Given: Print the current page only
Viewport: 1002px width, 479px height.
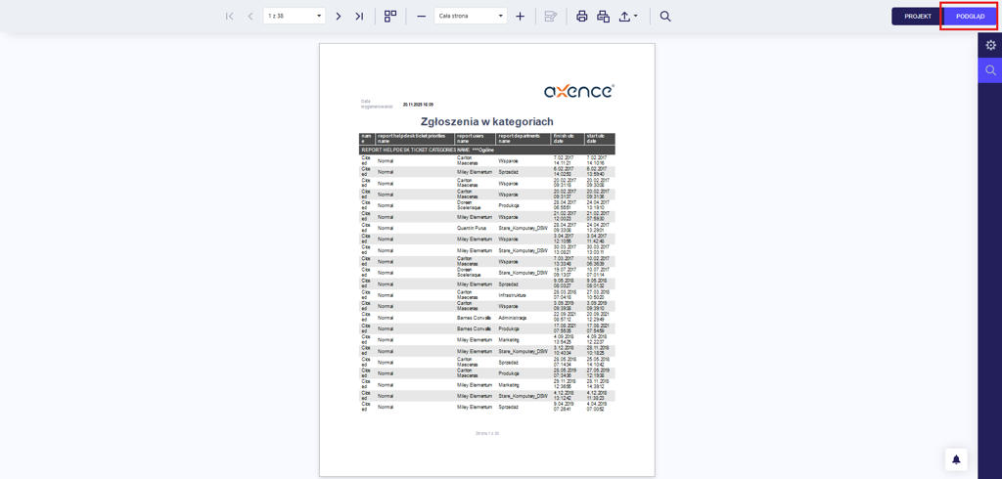Looking at the screenshot, I should (x=604, y=17).
